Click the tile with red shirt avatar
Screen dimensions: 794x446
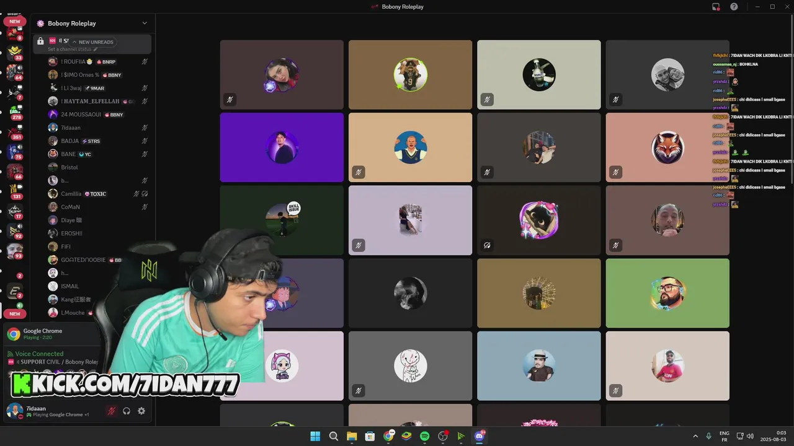pyautogui.click(x=667, y=365)
